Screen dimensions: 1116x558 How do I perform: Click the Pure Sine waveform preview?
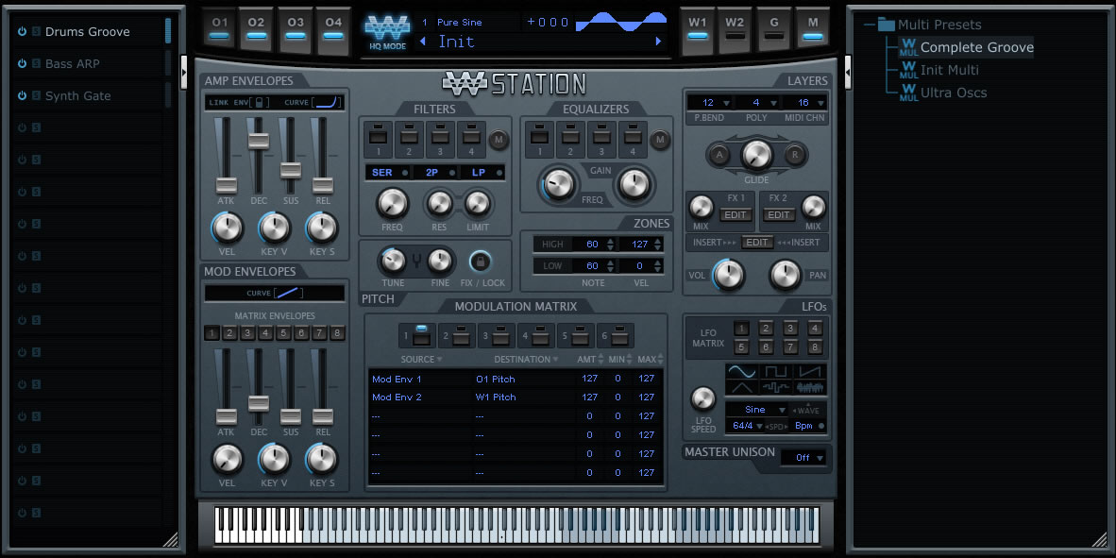click(620, 22)
